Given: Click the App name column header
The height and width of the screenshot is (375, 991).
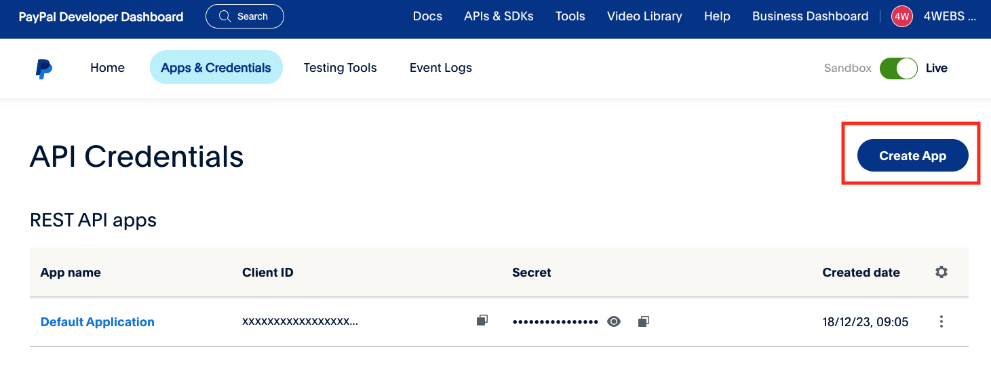Looking at the screenshot, I should pos(71,273).
